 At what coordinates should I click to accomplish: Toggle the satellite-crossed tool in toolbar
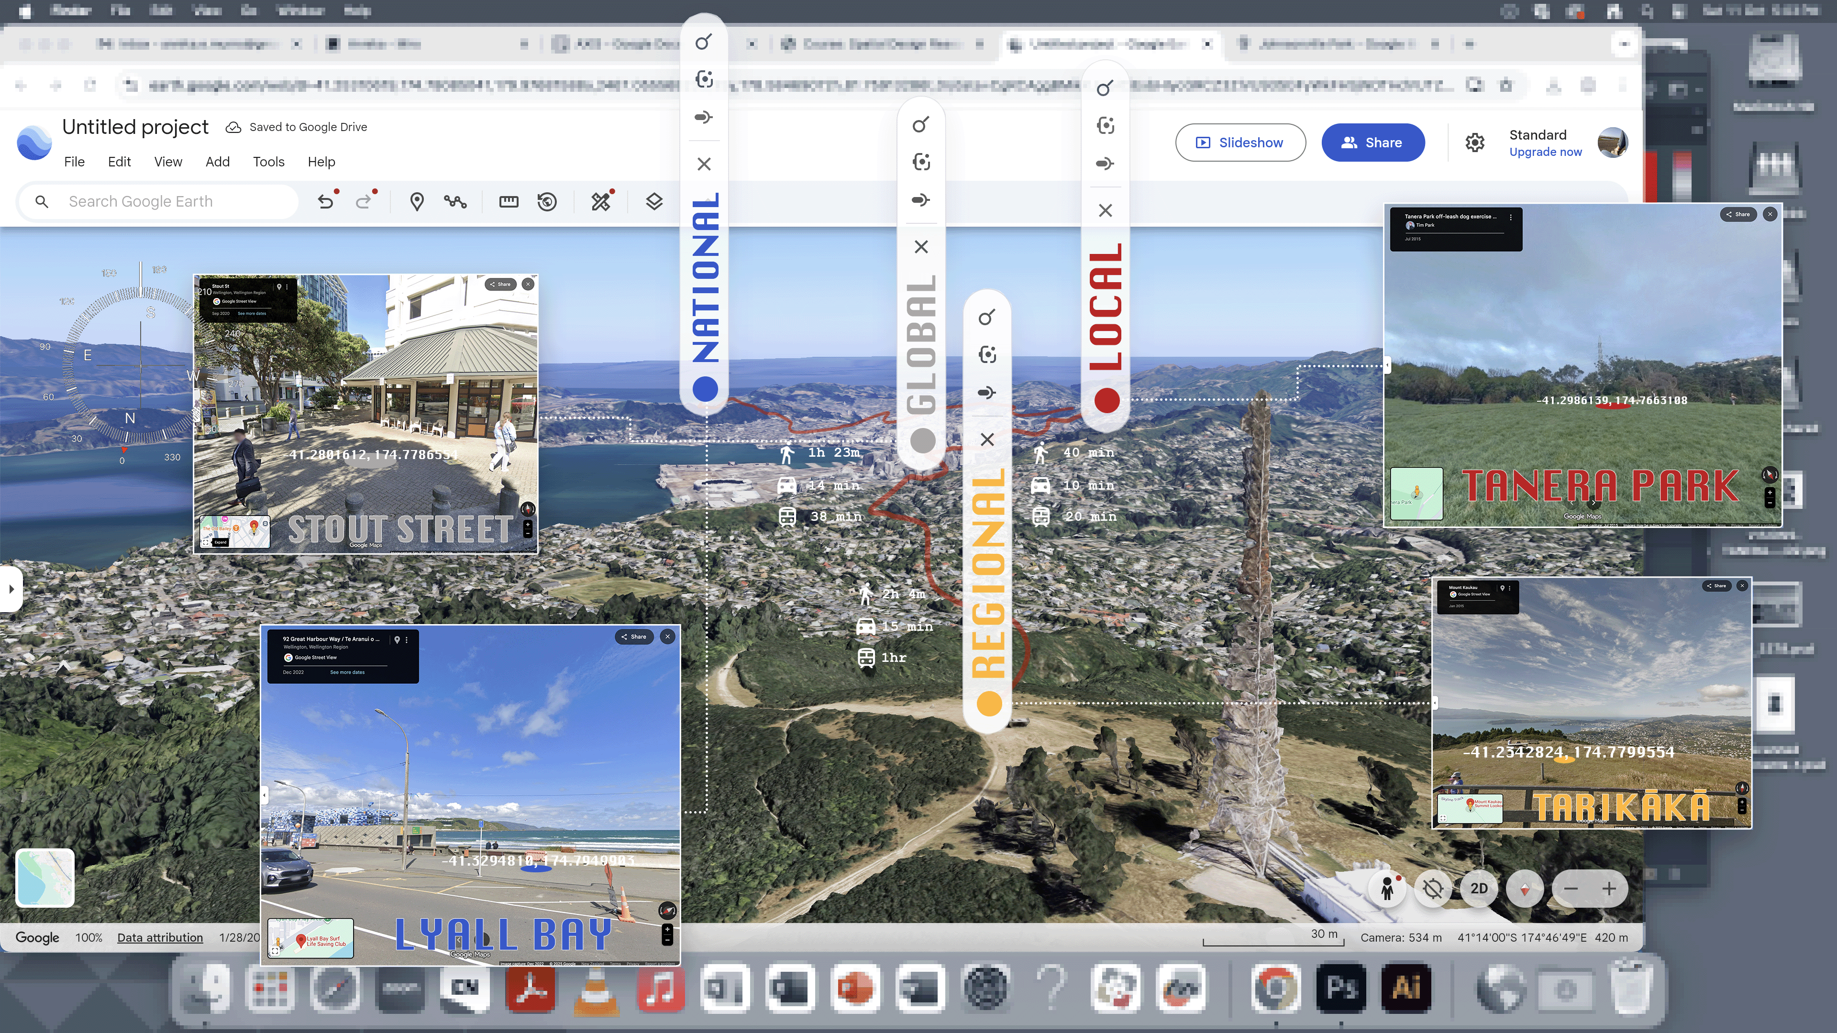click(600, 202)
